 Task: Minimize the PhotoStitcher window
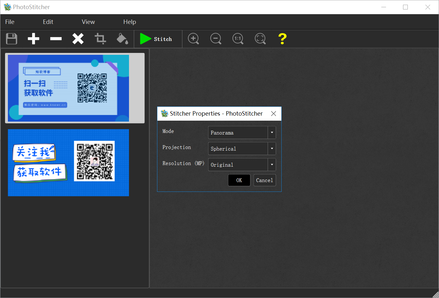pos(384,7)
